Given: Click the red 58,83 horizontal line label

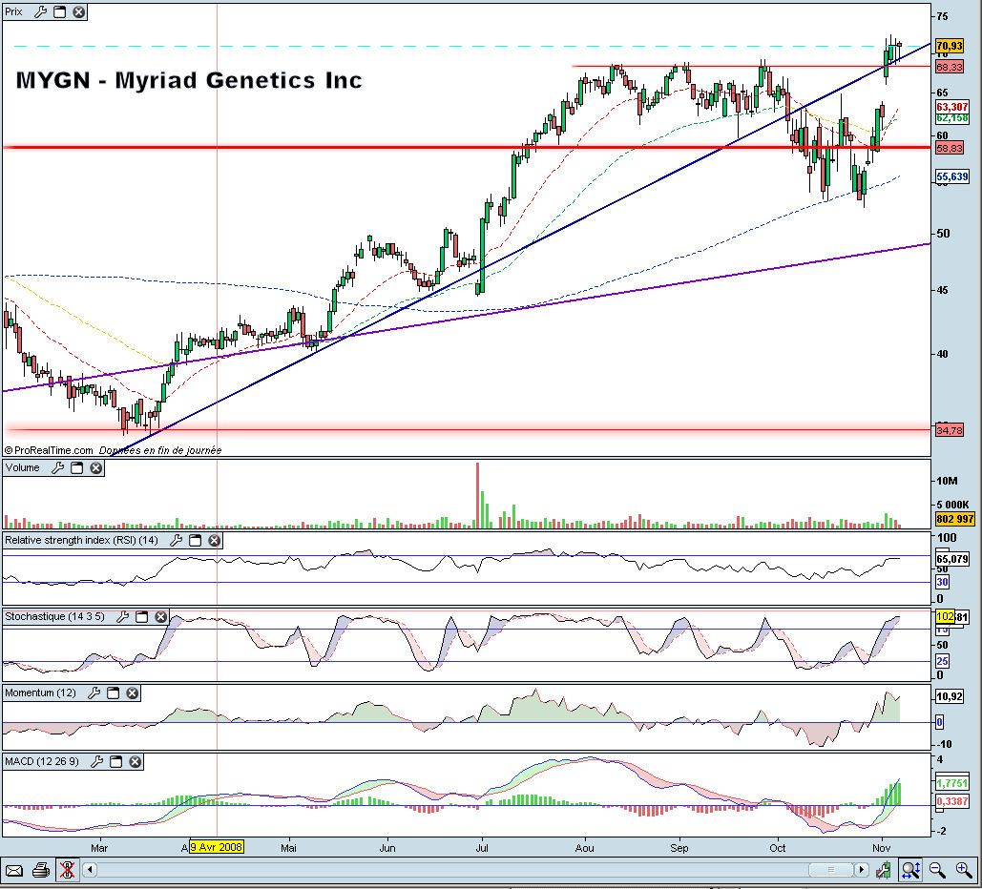Looking at the screenshot, I should coord(950,149).
